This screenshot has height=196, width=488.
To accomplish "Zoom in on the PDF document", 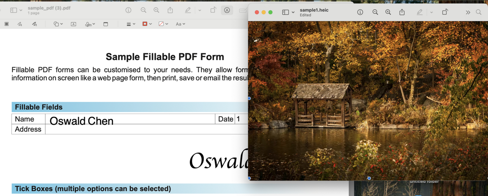I will click(157, 10).
